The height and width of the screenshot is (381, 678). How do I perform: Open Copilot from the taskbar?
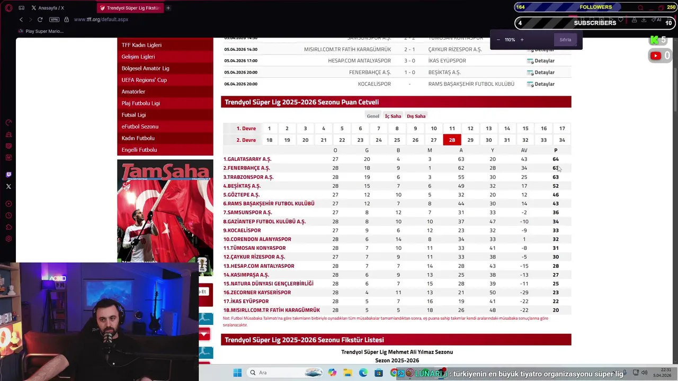tap(332, 373)
